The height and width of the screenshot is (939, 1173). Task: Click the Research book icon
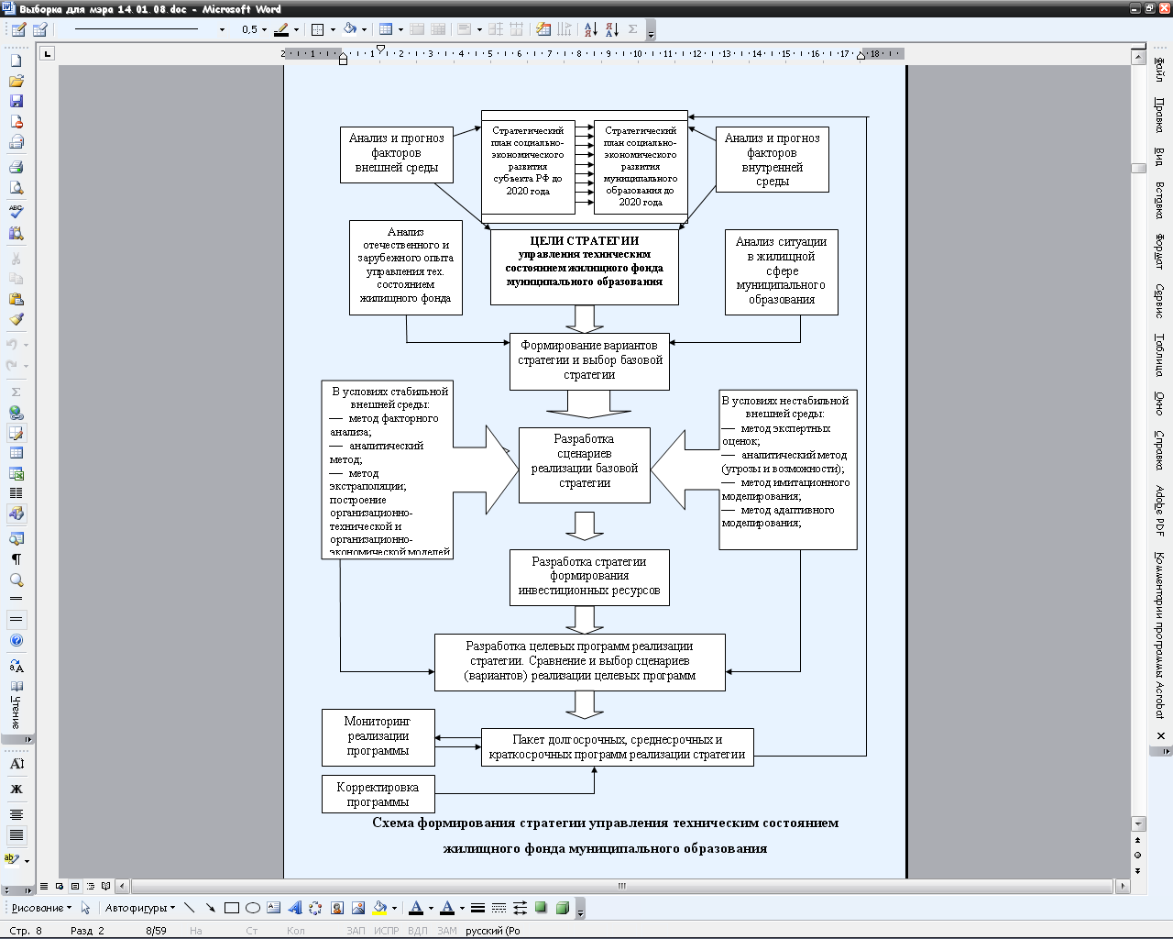click(x=16, y=233)
